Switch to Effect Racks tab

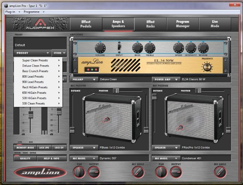click(x=150, y=24)
